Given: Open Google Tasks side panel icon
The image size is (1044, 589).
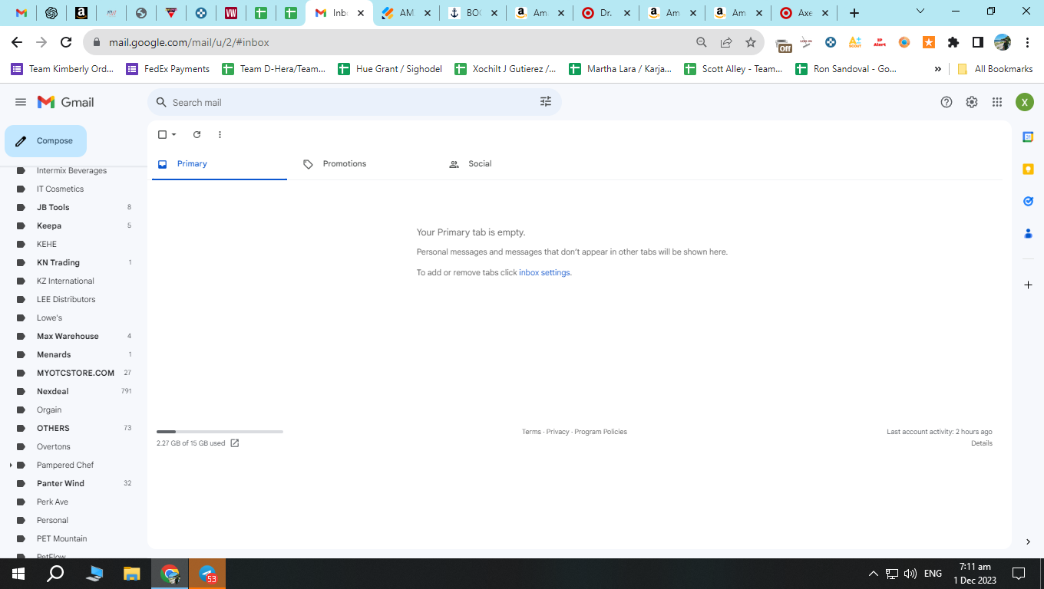Looking at the screenshot, I should pos(1028,201).
